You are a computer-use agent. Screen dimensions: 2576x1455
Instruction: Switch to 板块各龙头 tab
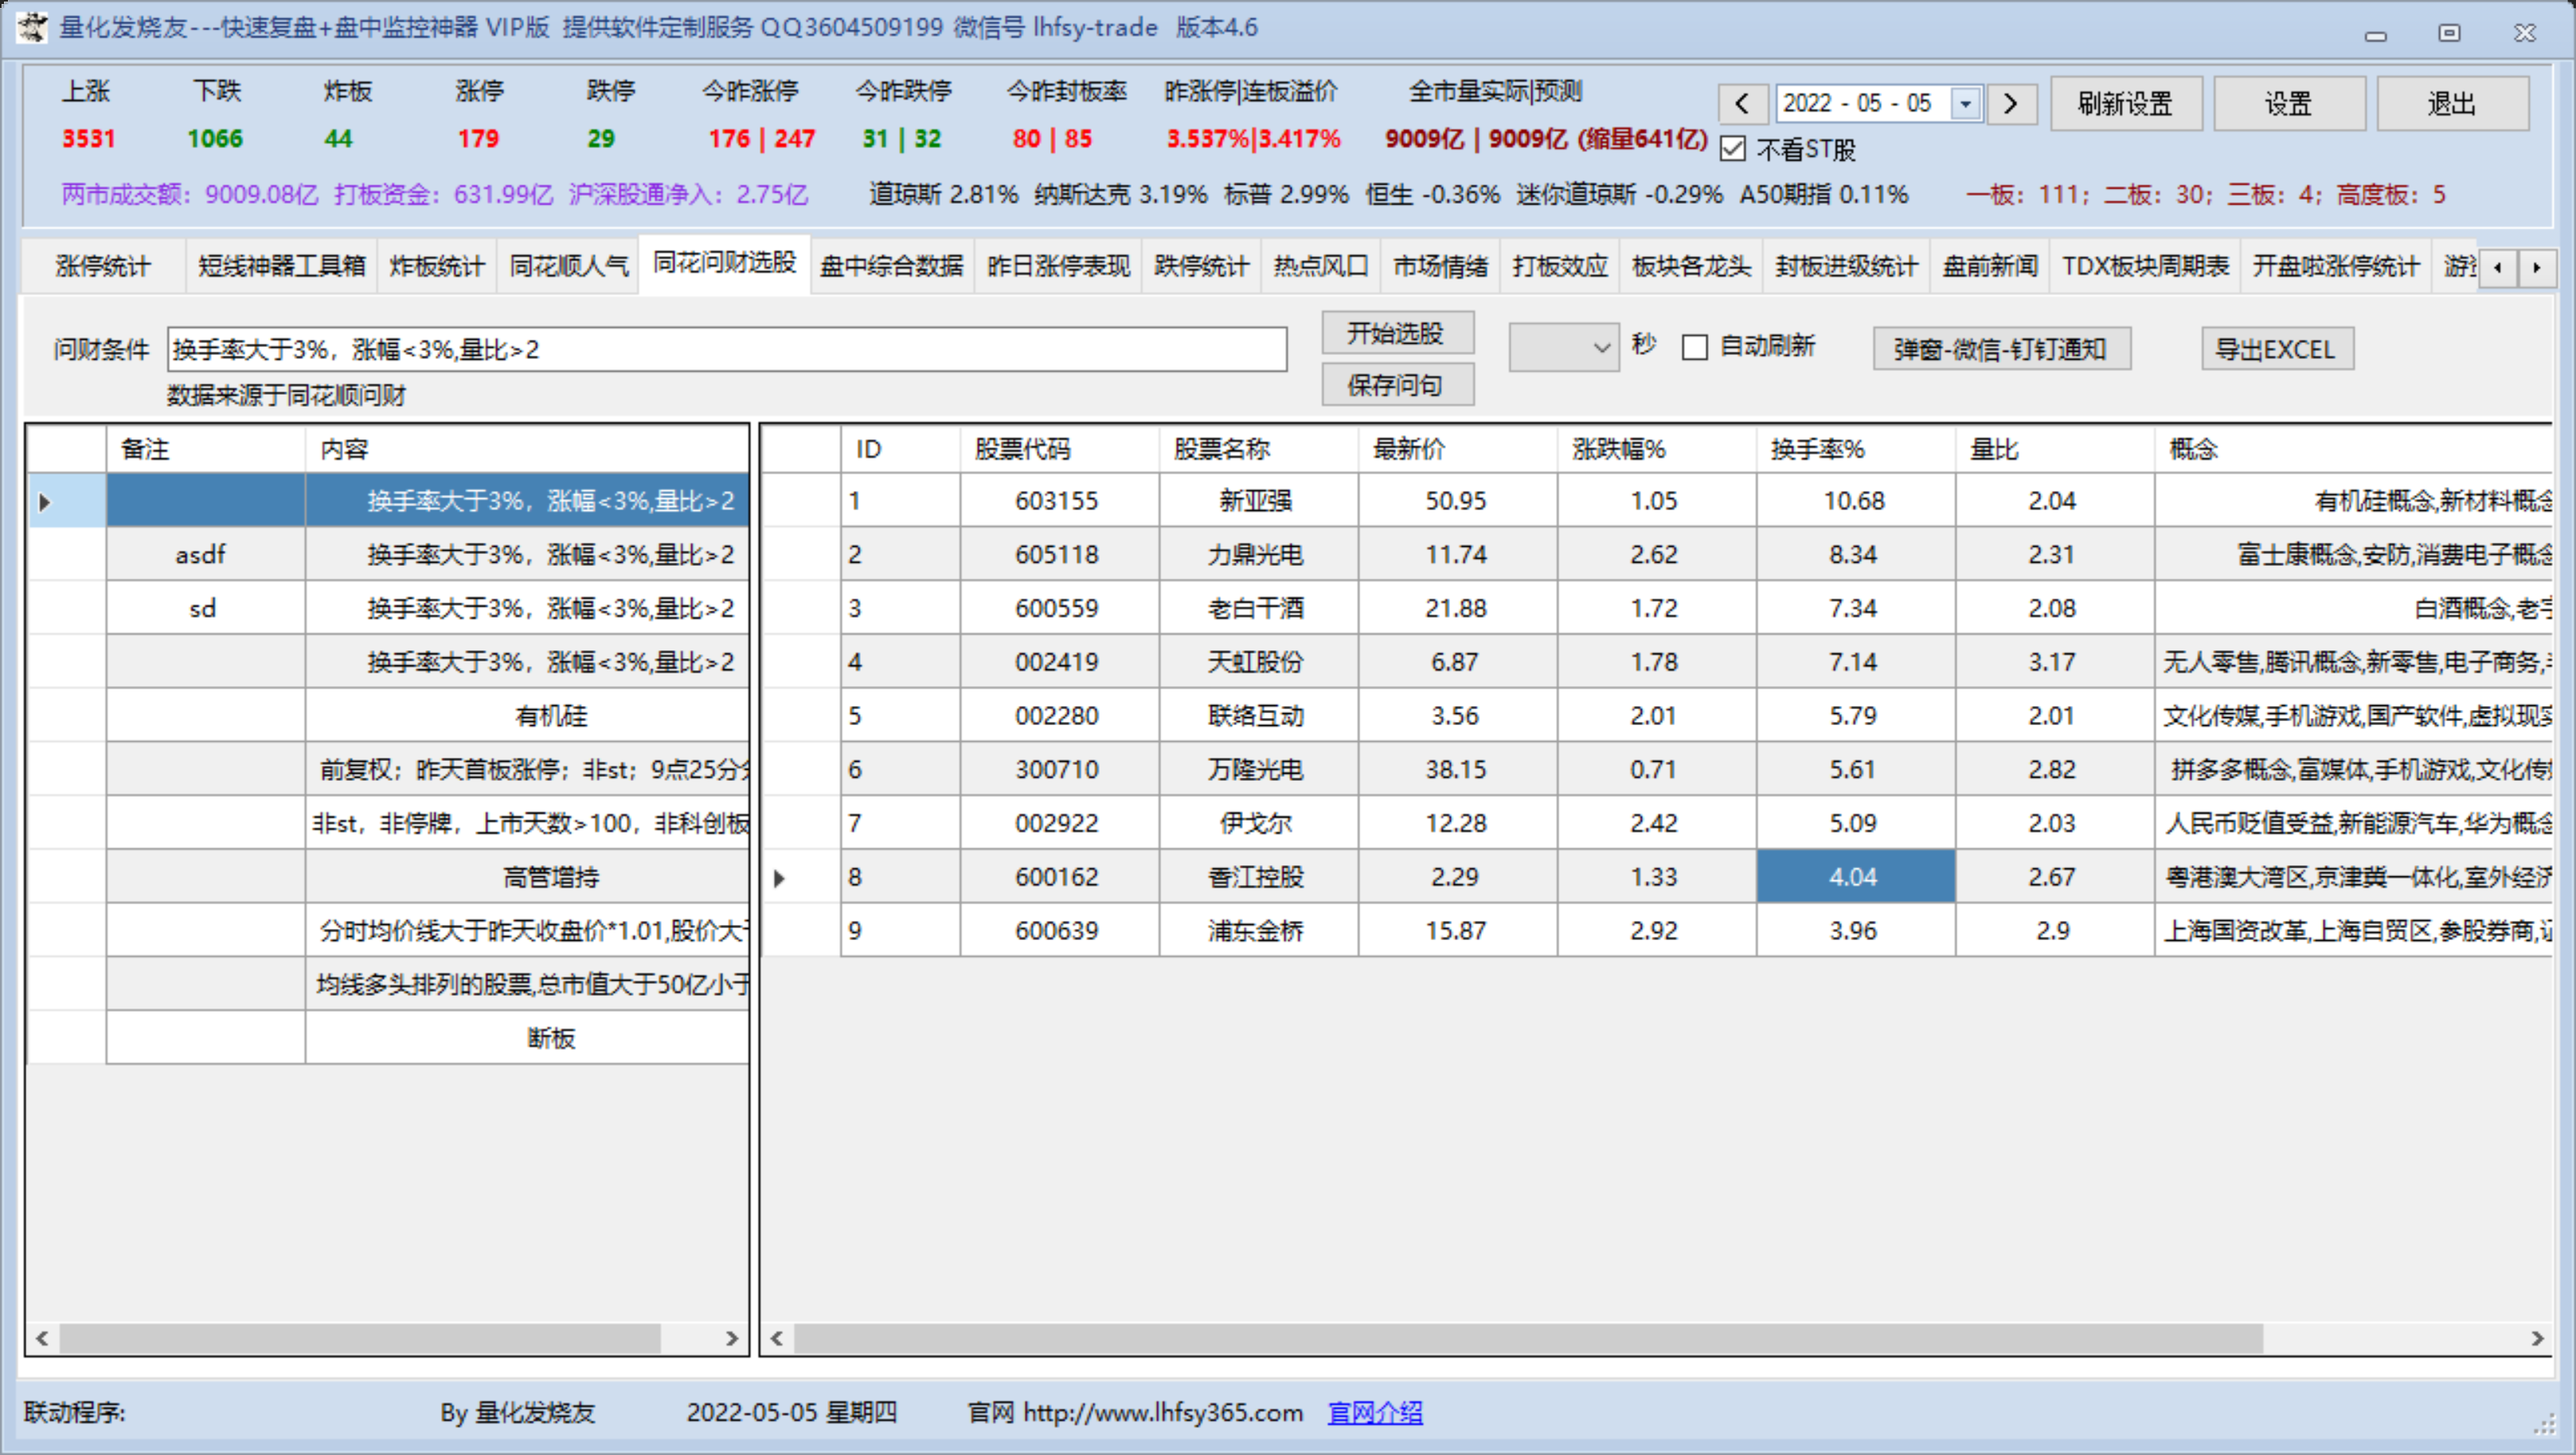[1692, 267]
